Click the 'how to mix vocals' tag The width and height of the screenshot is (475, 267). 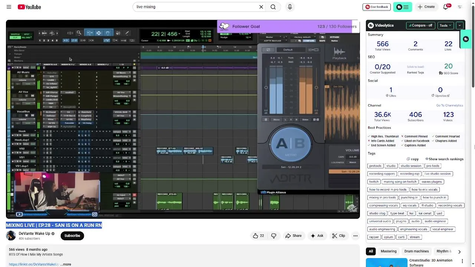click(425, 189)
